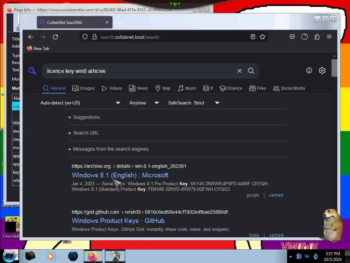Open Windows 8.1 (English) : Microsoft result
This screenshot has height=263, width=350.
click(120, 175)
